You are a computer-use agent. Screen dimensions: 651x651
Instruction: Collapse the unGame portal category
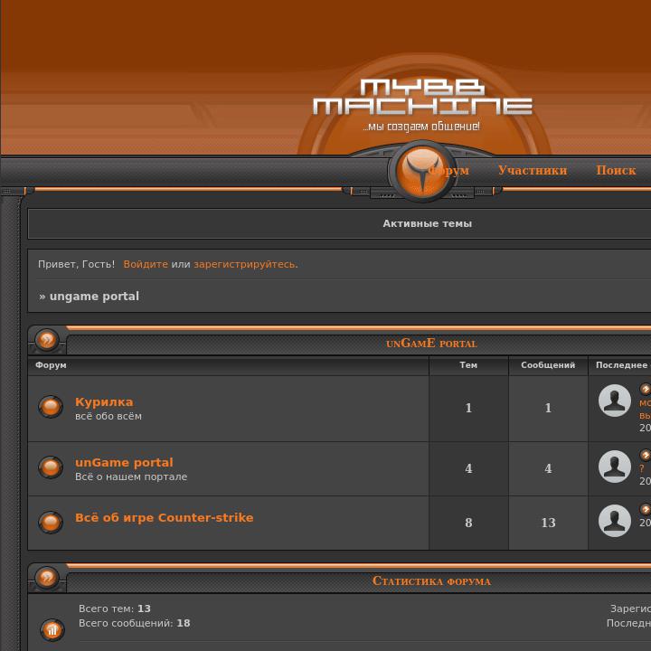coord(47,340)
